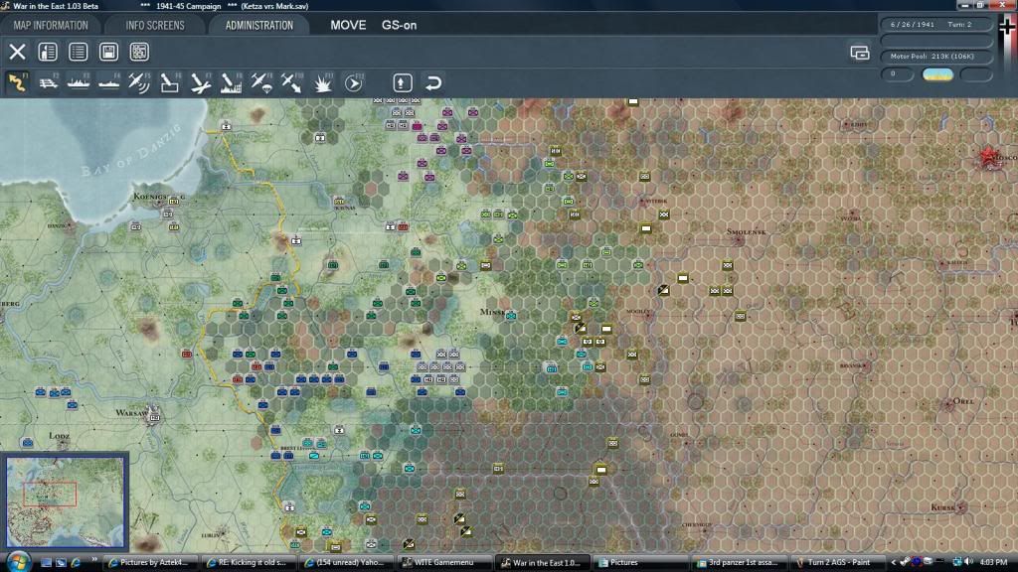Select the ADMINISTRATION tab
Screen dimensions: 1018x572
tap(259, 25)
